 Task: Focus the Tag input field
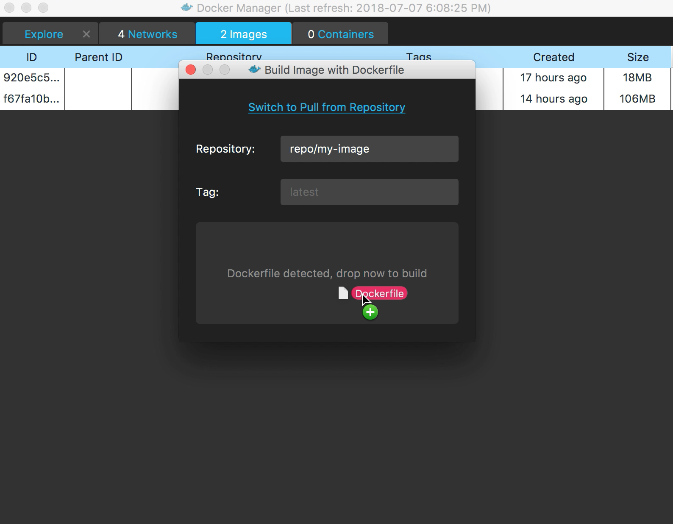tap(370, 192)
